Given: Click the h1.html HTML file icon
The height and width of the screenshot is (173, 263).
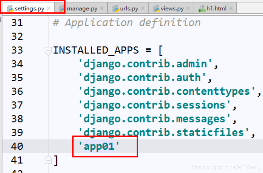Looking at the screenshot, I should click(202, 9).
